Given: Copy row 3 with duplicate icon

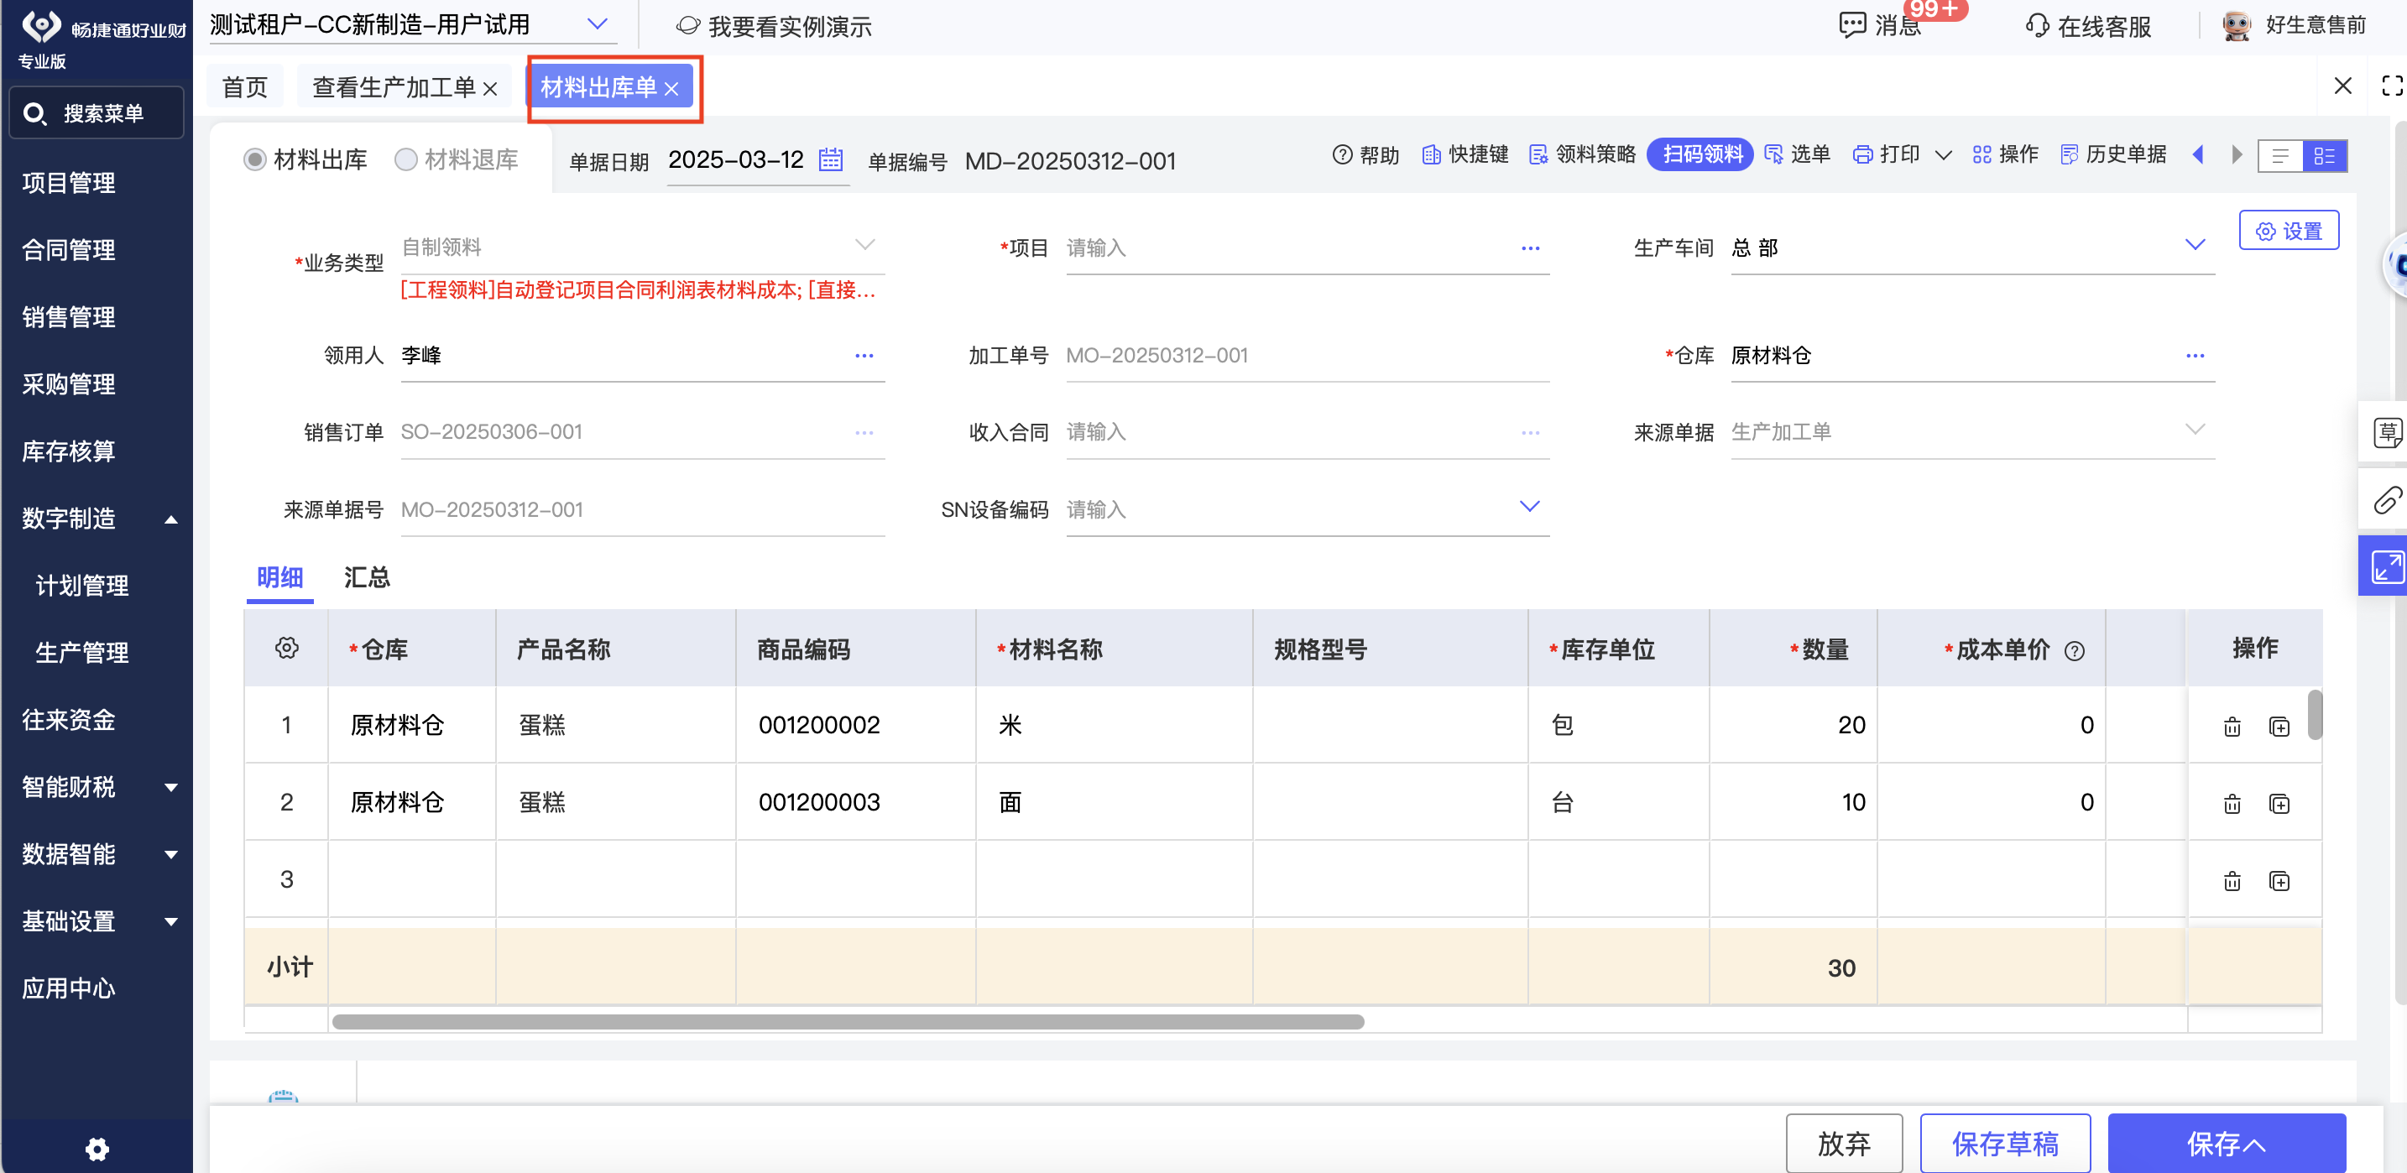Looking at the screenshot, I should pyautogui.click(x=2279, y=882).
